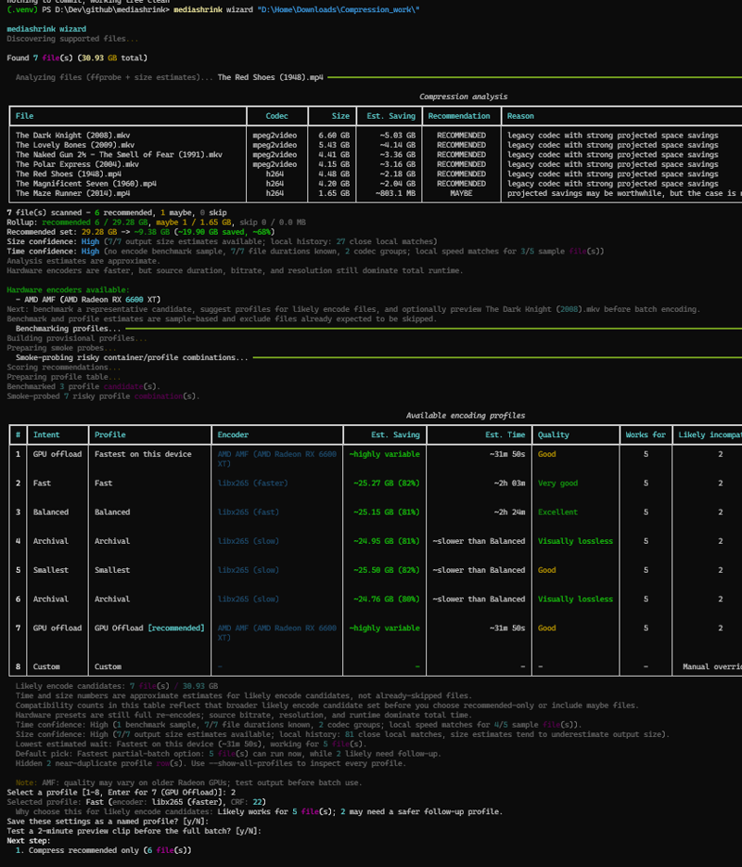Click 'The Red Shoes (1948).mp4' in the File column
The height and width of the screenshot is (867, 742).
click(69, 175)
